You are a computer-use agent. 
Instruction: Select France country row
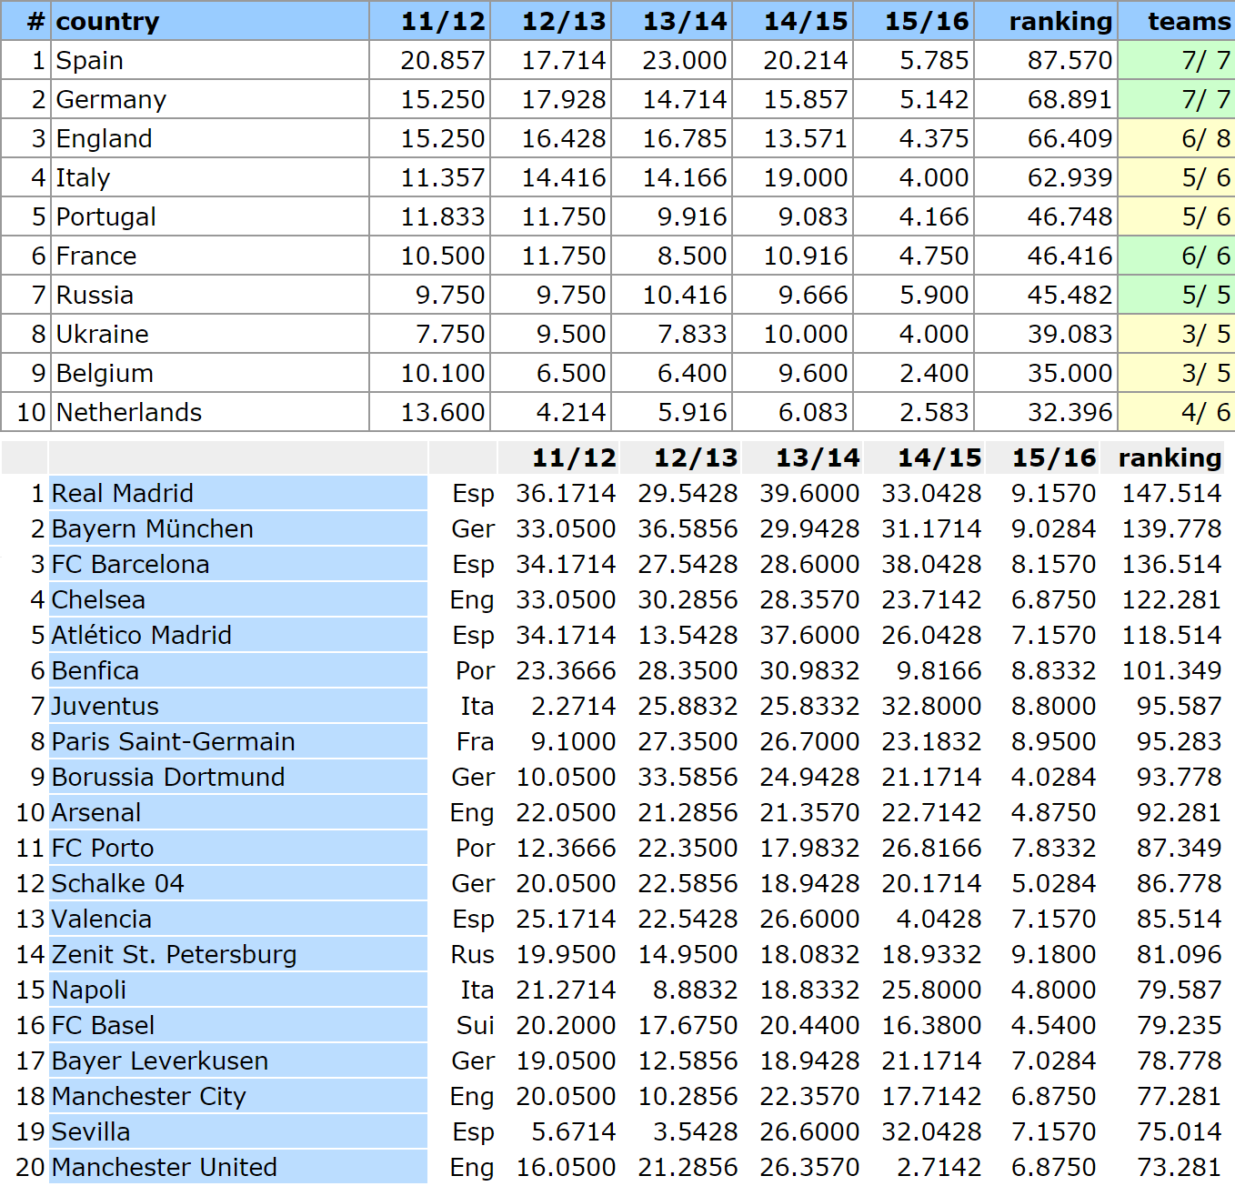(96, 256)
